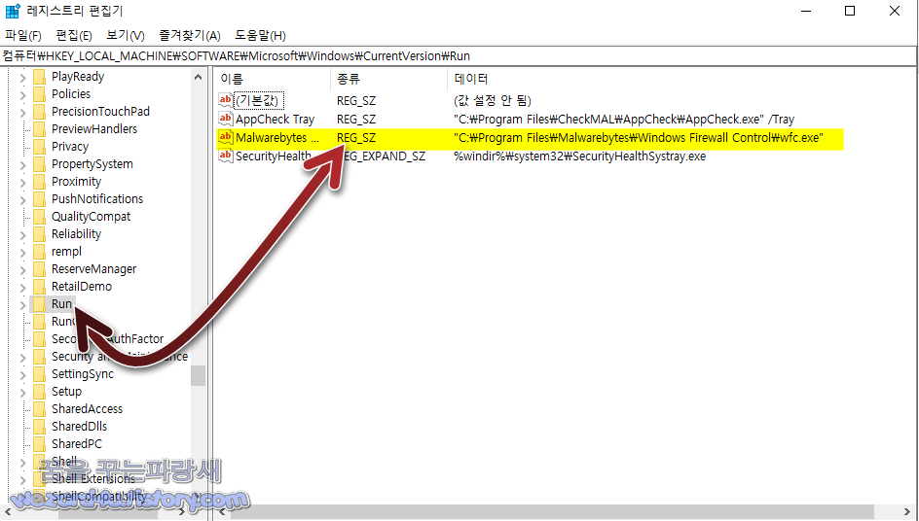Click the registry path address bar
This screenshot has width=919, height=521.
(x=458, y=56)
